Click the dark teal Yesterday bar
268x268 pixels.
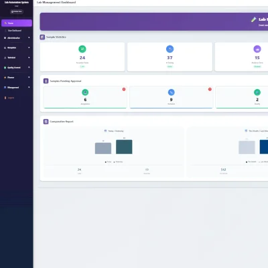[x=124, y=147]
